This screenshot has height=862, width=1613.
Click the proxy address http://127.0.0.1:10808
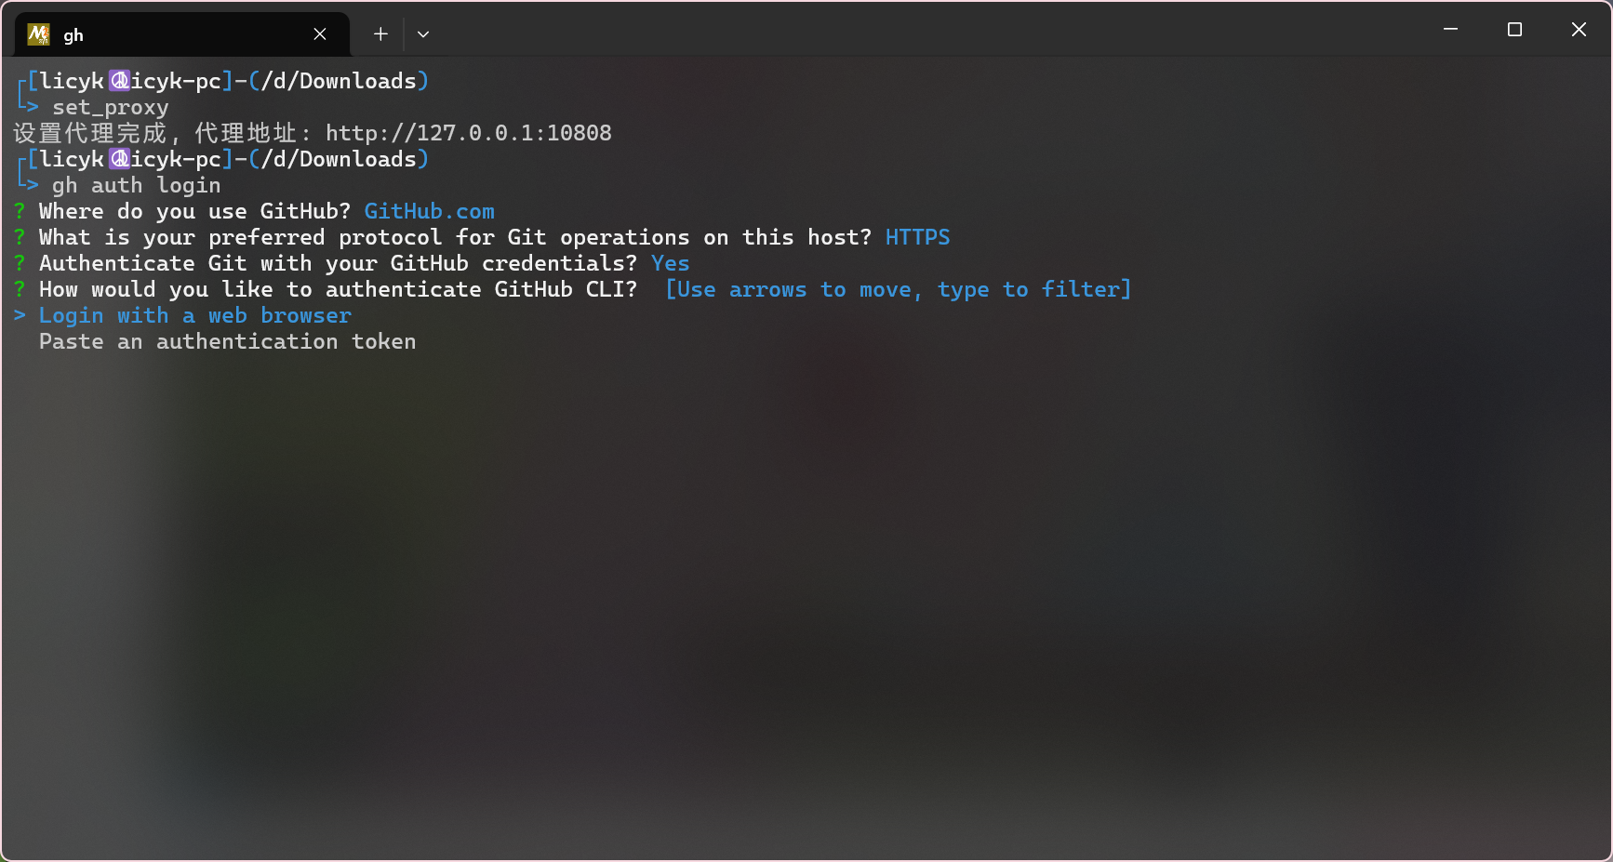click(x=468, y=134)
